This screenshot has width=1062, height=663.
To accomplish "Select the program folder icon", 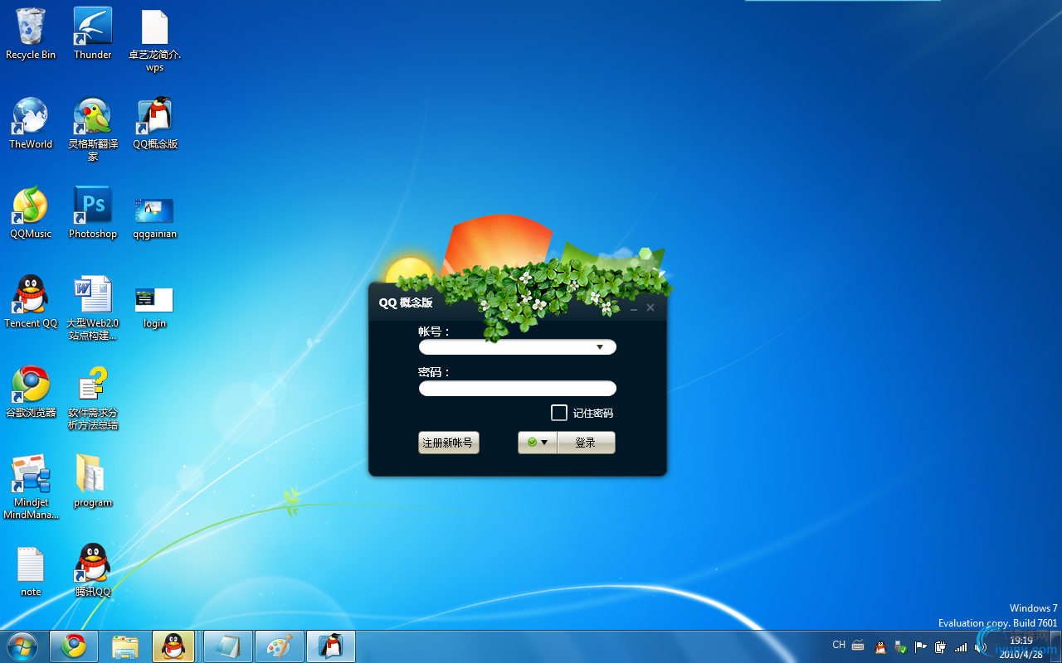I will tap(93, 482).
